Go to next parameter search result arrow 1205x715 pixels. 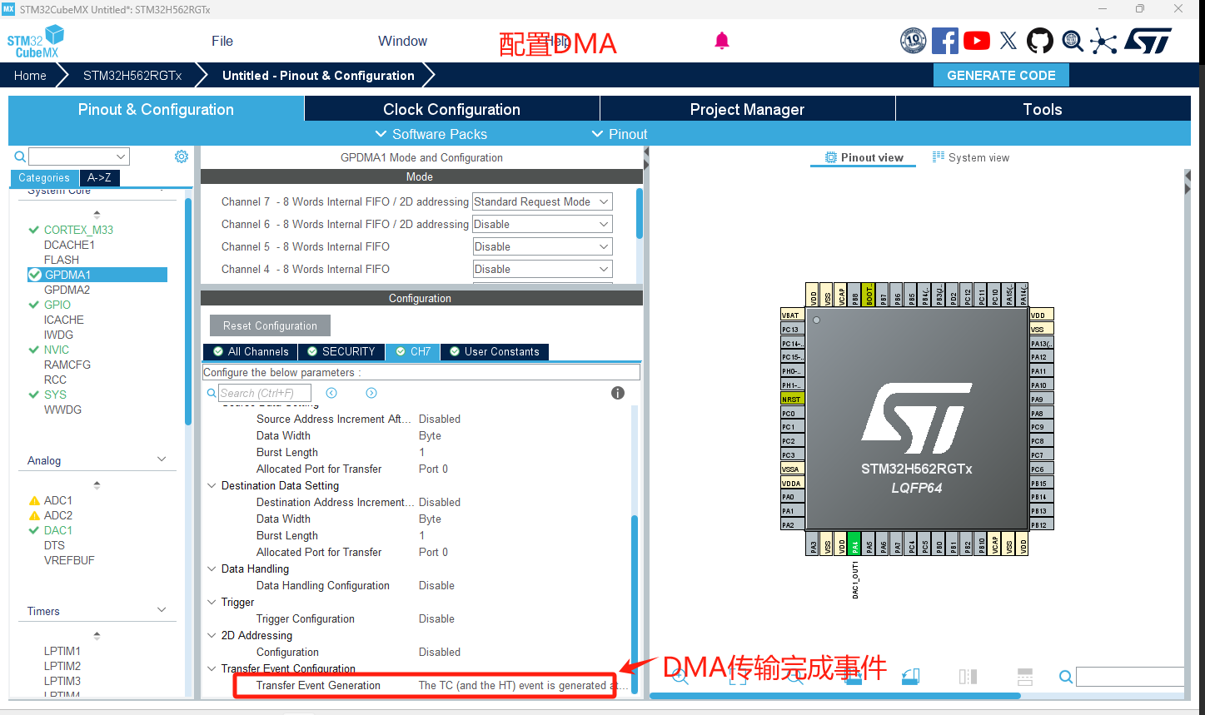371,393
